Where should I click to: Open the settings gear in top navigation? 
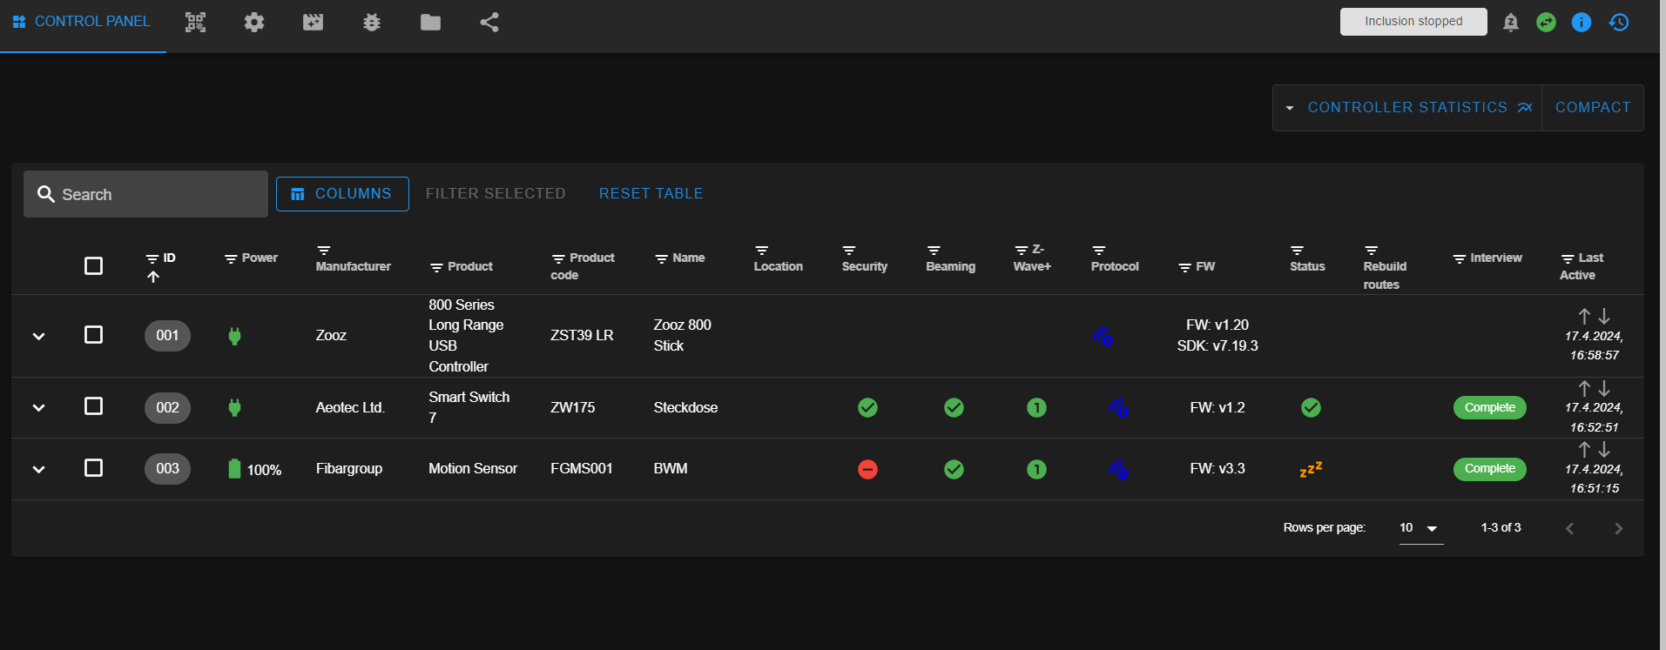coord(254,23)
